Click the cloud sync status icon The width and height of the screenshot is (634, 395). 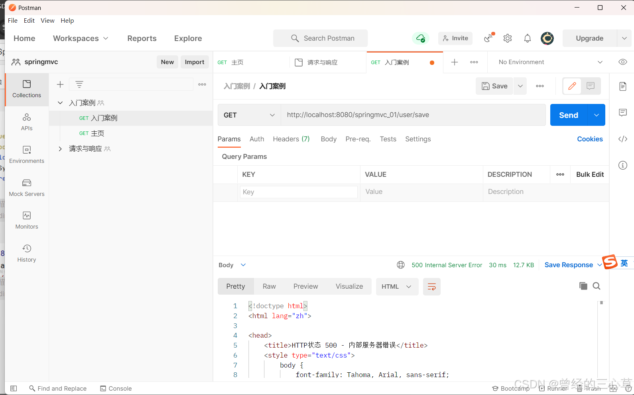tap(421, 38)
